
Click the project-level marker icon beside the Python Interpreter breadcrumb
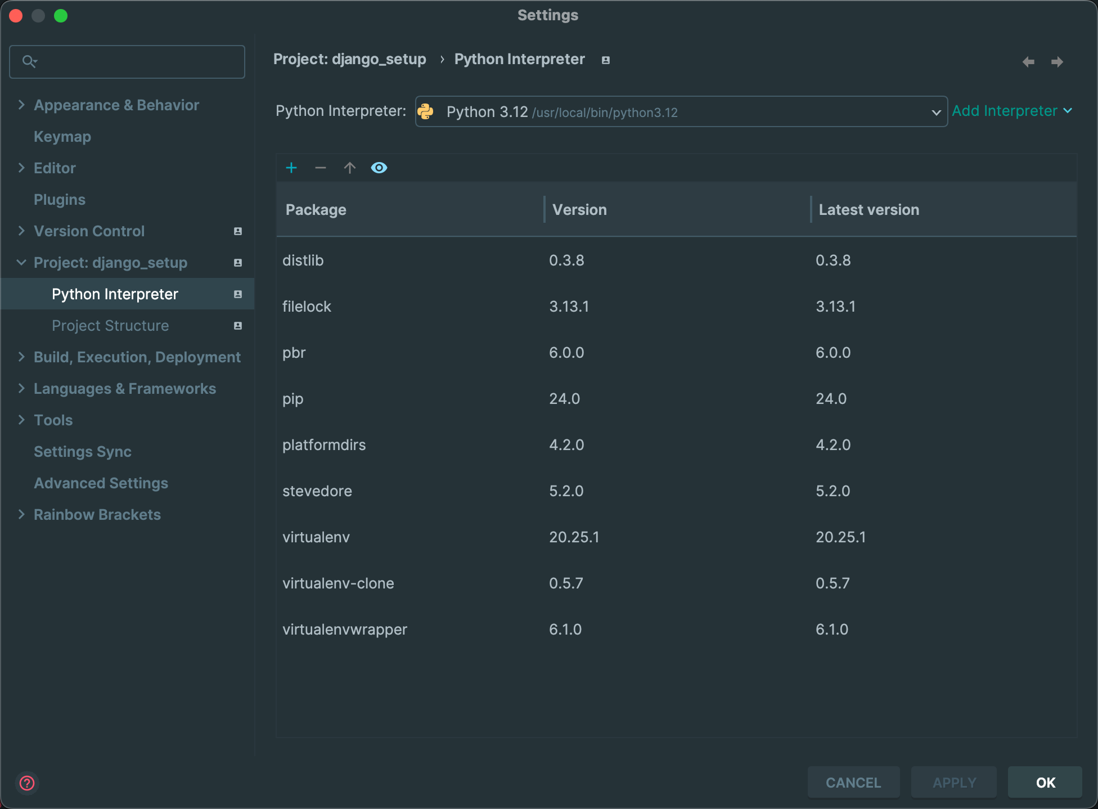point(606,60)
